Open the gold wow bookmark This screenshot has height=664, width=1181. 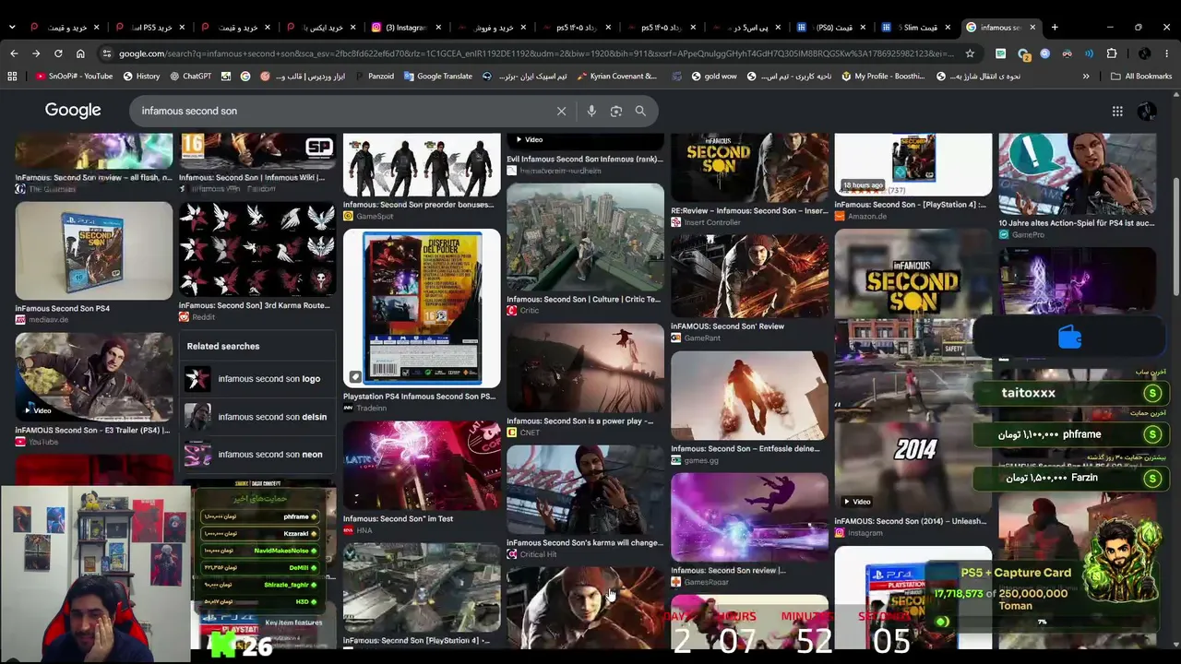713,77
